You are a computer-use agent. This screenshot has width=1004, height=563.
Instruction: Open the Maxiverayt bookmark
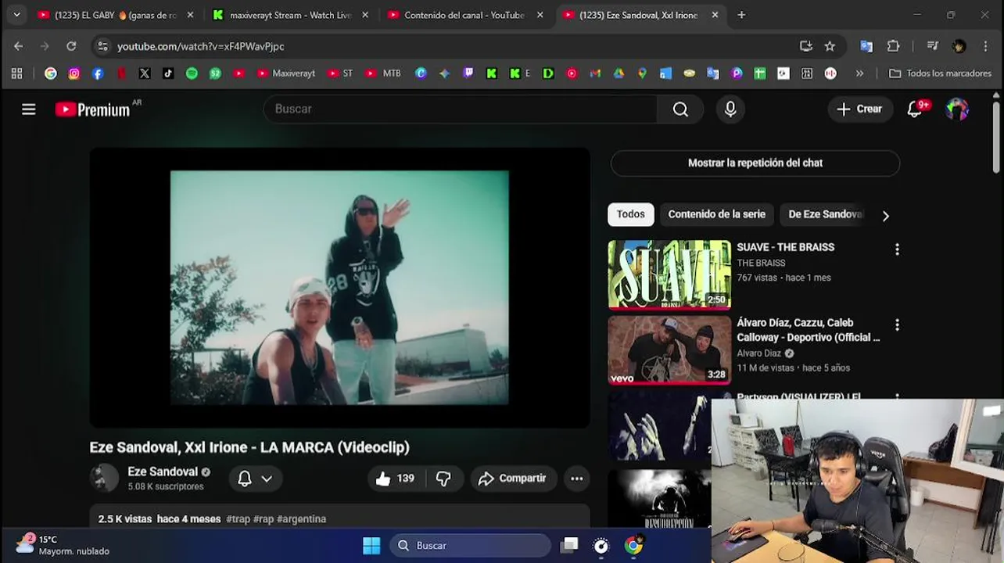(285, 74)
